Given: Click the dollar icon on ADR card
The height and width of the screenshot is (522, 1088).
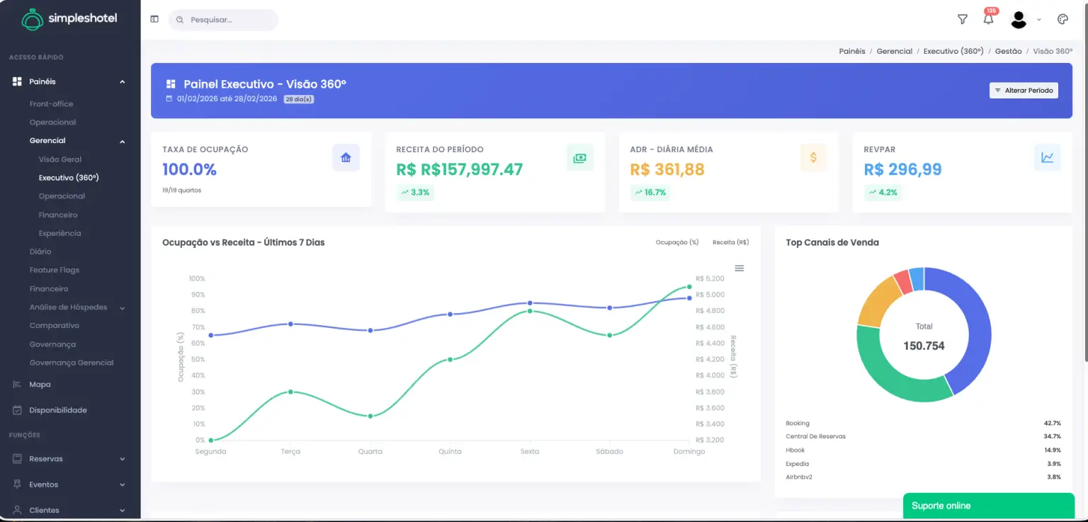Looking at the screenshot, I should tap(813, 157).
